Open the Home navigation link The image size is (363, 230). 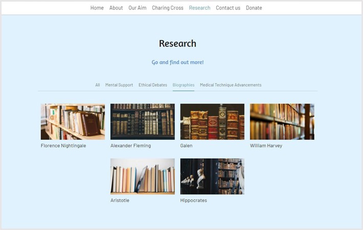point(97,8)
